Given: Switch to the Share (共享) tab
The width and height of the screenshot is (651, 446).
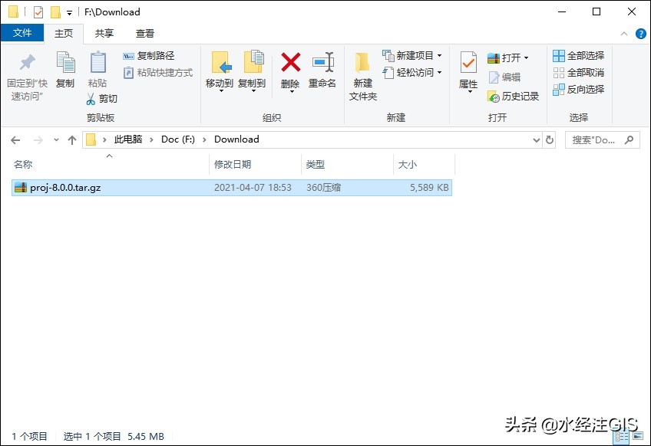Looking at the screenshot, I should [104, 33].
